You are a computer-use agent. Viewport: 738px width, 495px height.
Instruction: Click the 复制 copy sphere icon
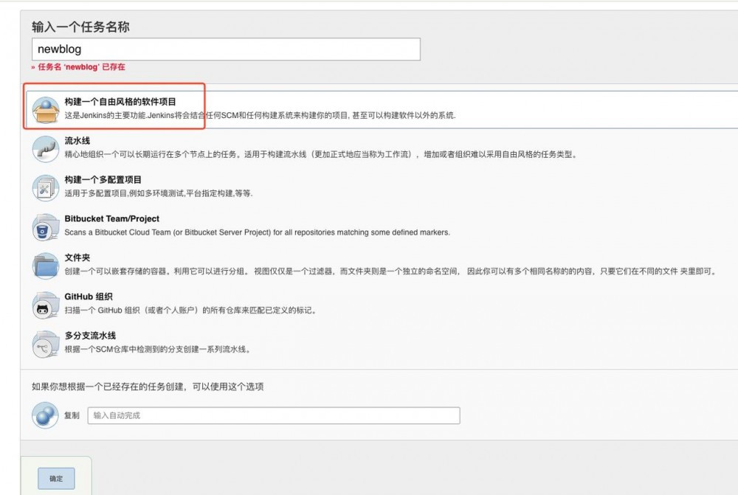(x=46, y=415)
